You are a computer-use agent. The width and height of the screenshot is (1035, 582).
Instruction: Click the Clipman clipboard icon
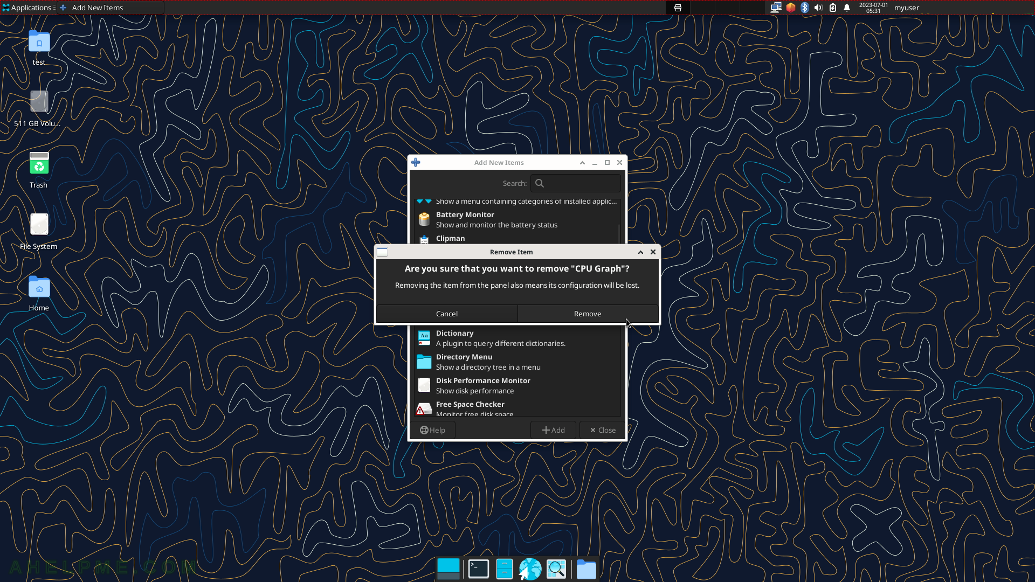424,239
